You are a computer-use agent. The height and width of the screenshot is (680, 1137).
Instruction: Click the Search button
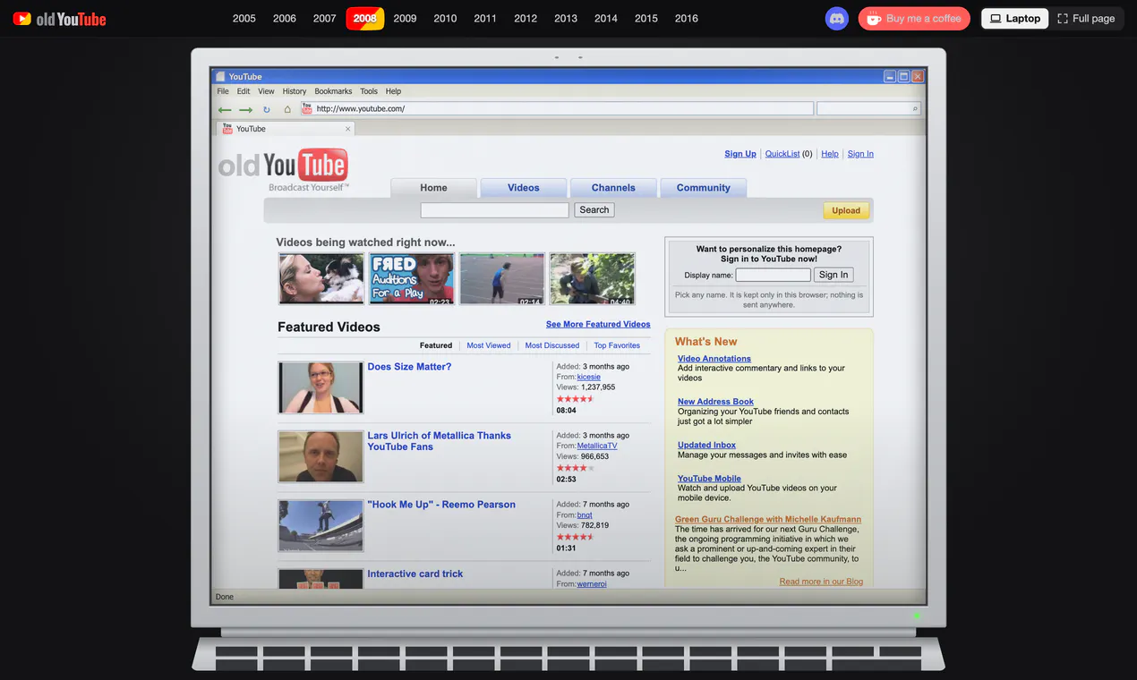click(x=594, y=210)
